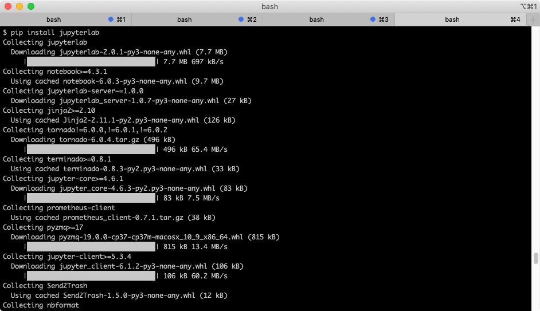Close the terminal window with red button
This screenshot has width=540, height=311.
[x=8, y=6]
